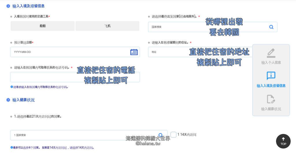Click the info icon beside 最多可以选择4个国家 hint

point(12,148)
